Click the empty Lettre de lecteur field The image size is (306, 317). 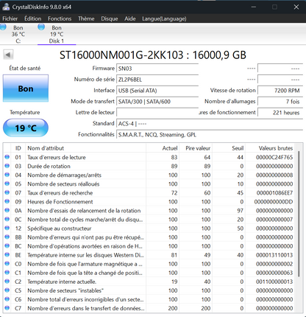point(157,113)
